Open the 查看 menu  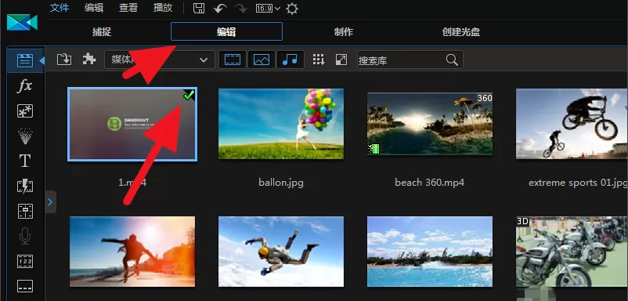click(128, 8)
